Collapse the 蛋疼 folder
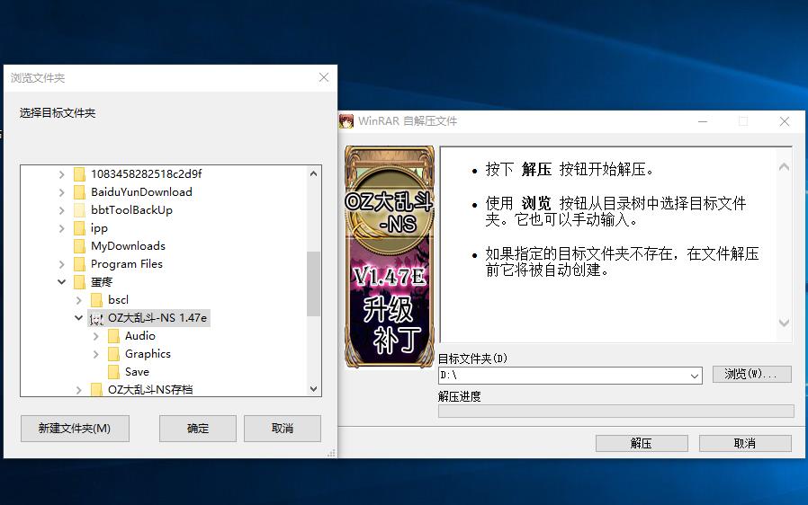 [62, 282]
